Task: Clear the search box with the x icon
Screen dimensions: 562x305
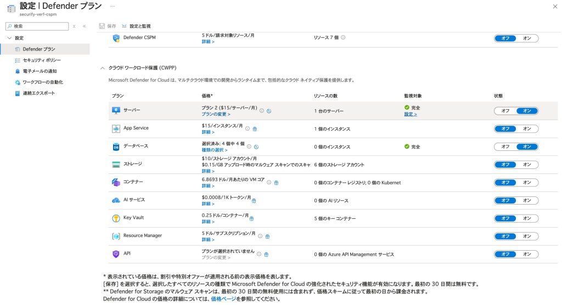Action: pos(74,26)
